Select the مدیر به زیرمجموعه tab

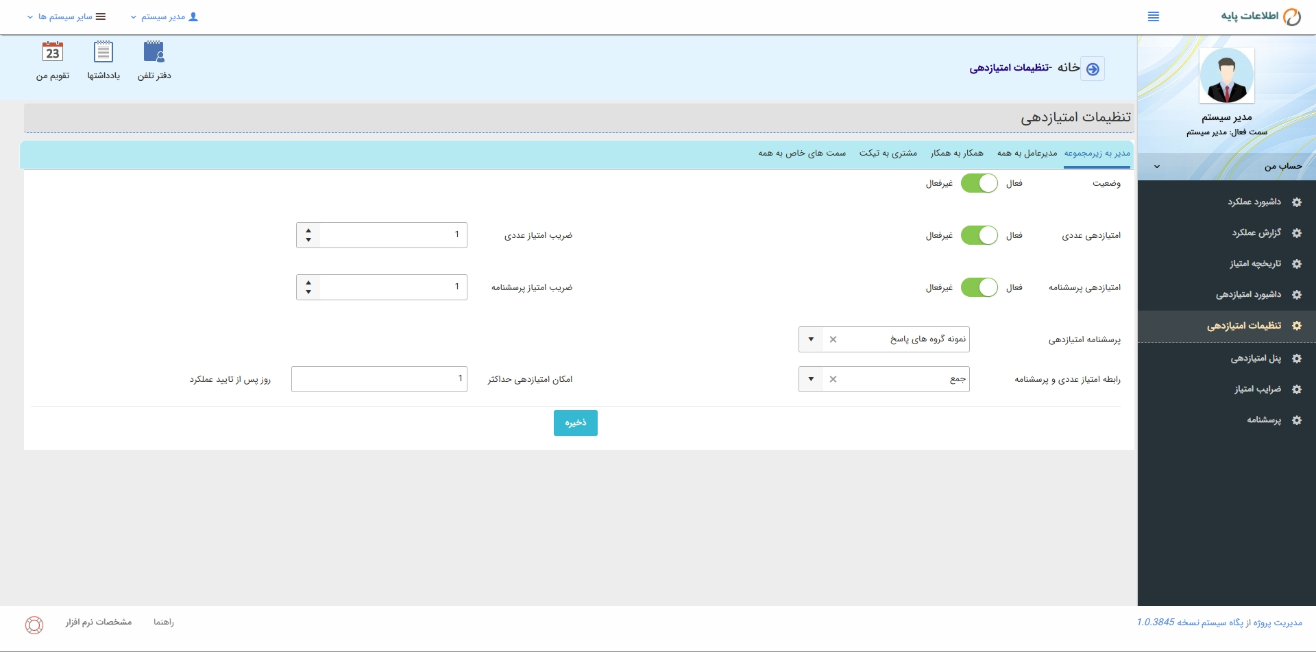tap(1097, 154)
